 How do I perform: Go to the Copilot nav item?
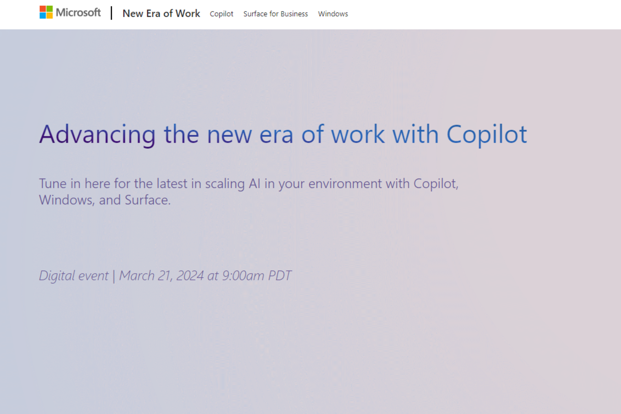click(221, 14)
